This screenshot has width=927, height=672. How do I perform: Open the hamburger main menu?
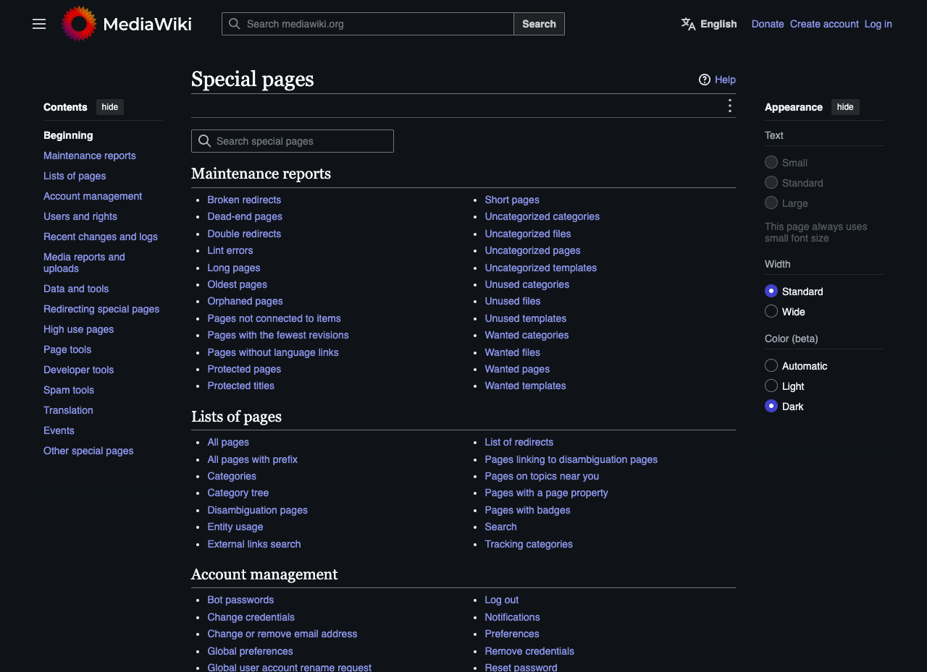(39, 24)
